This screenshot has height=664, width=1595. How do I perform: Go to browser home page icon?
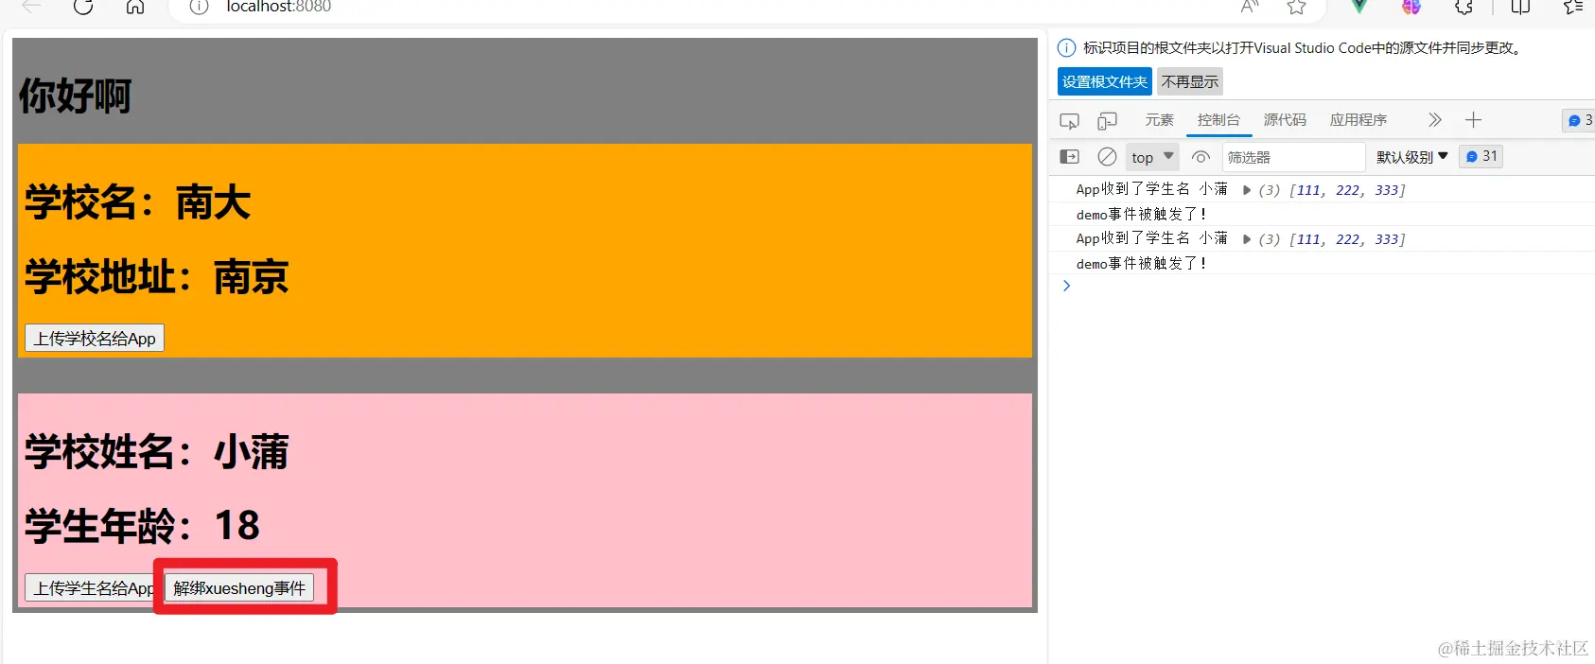(135, 7)
